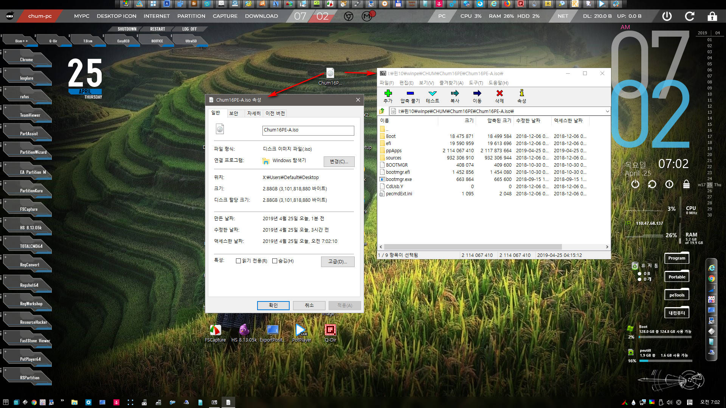Run the 테스트 (Test) tool in 7-Zip

tap(433, 93)
